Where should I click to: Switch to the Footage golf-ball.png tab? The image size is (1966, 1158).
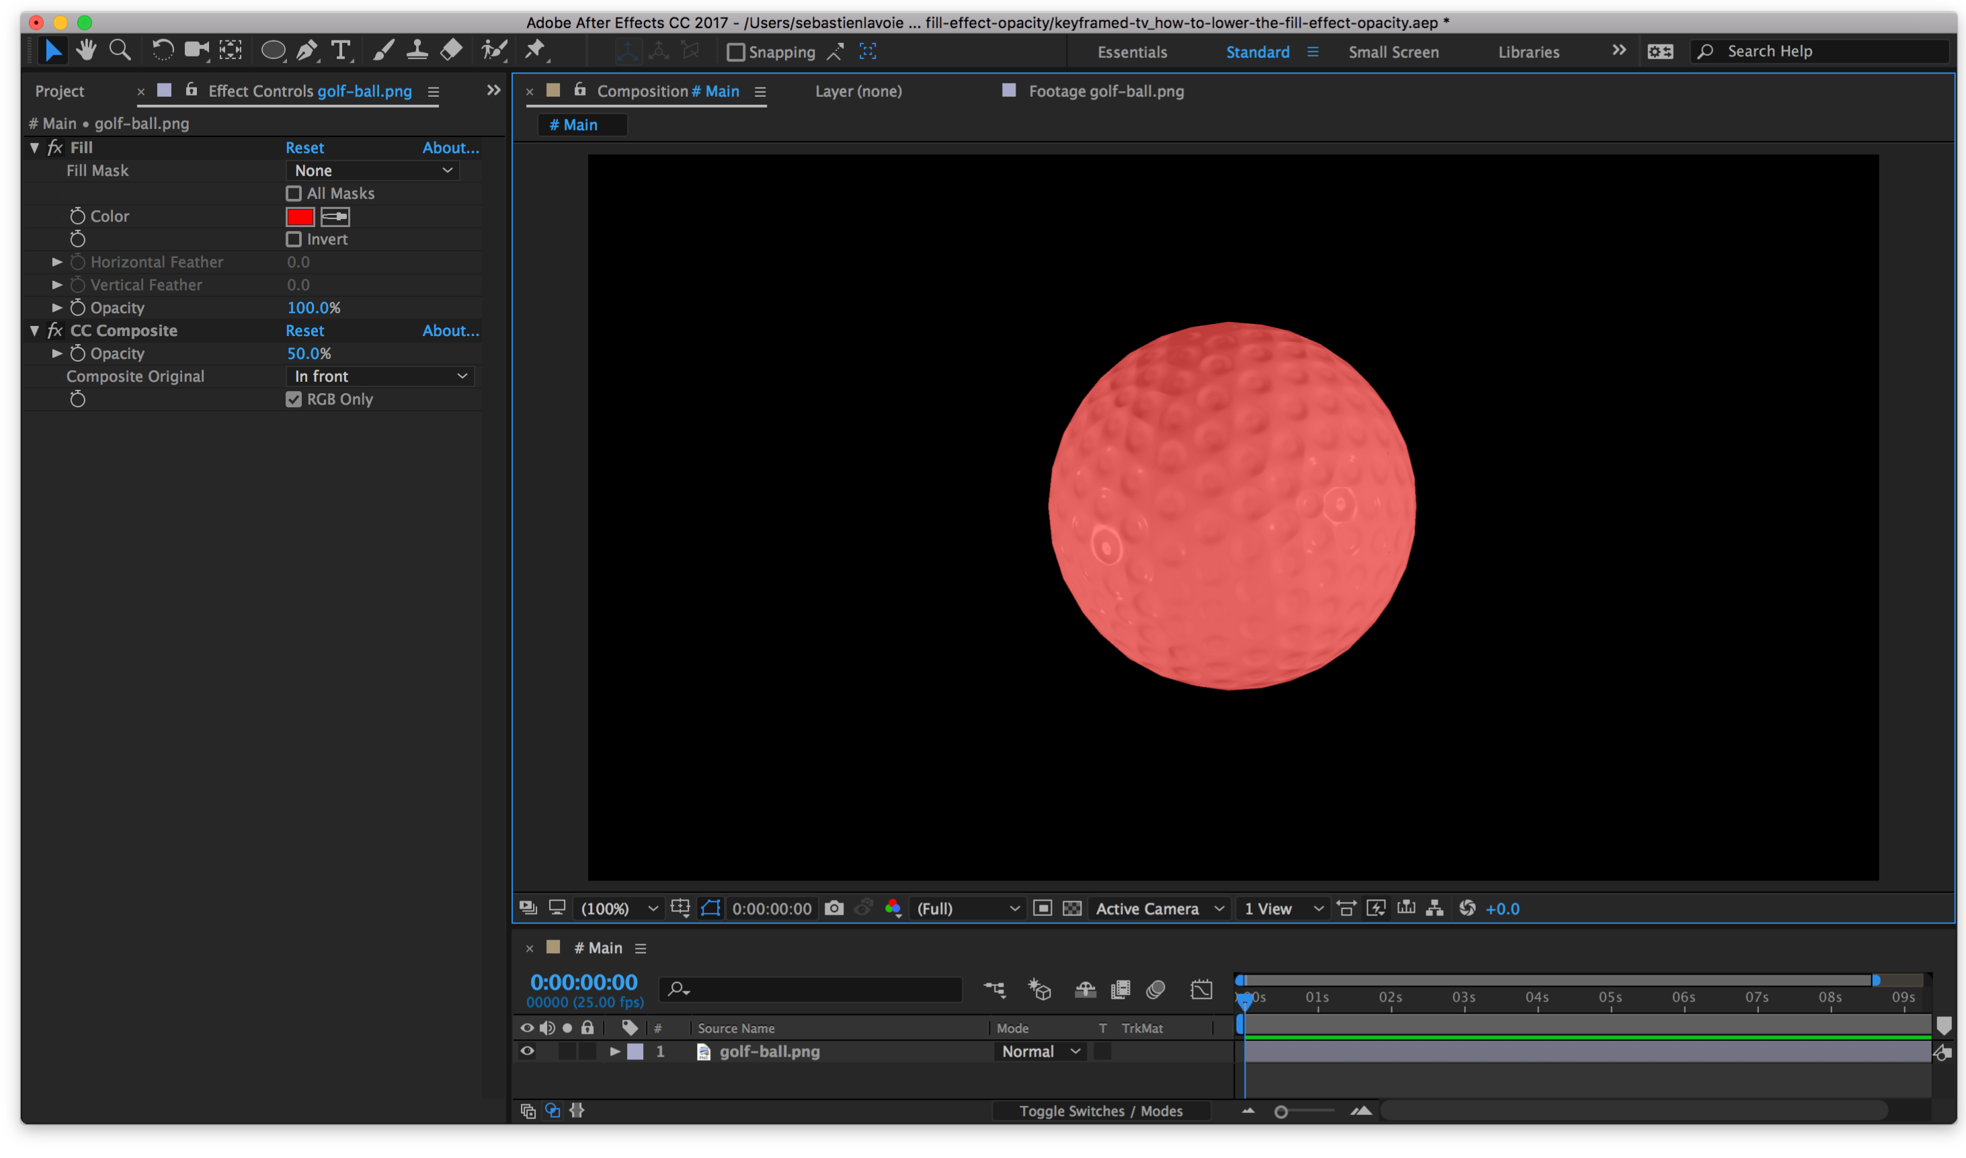pyautogui.click(x=1106, y=91)
